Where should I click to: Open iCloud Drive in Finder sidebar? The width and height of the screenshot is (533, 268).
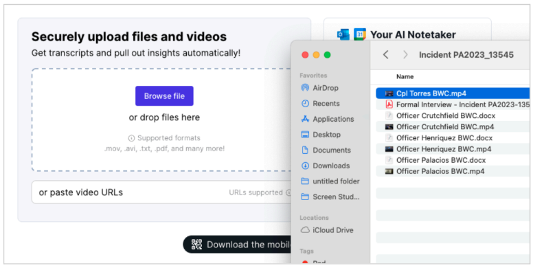[327, 230]
